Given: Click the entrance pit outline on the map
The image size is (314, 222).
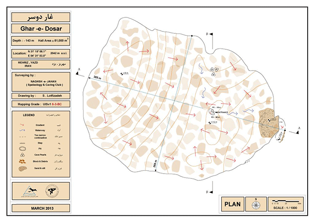Looking at the screenshot, I should click(x=212, y=112).
